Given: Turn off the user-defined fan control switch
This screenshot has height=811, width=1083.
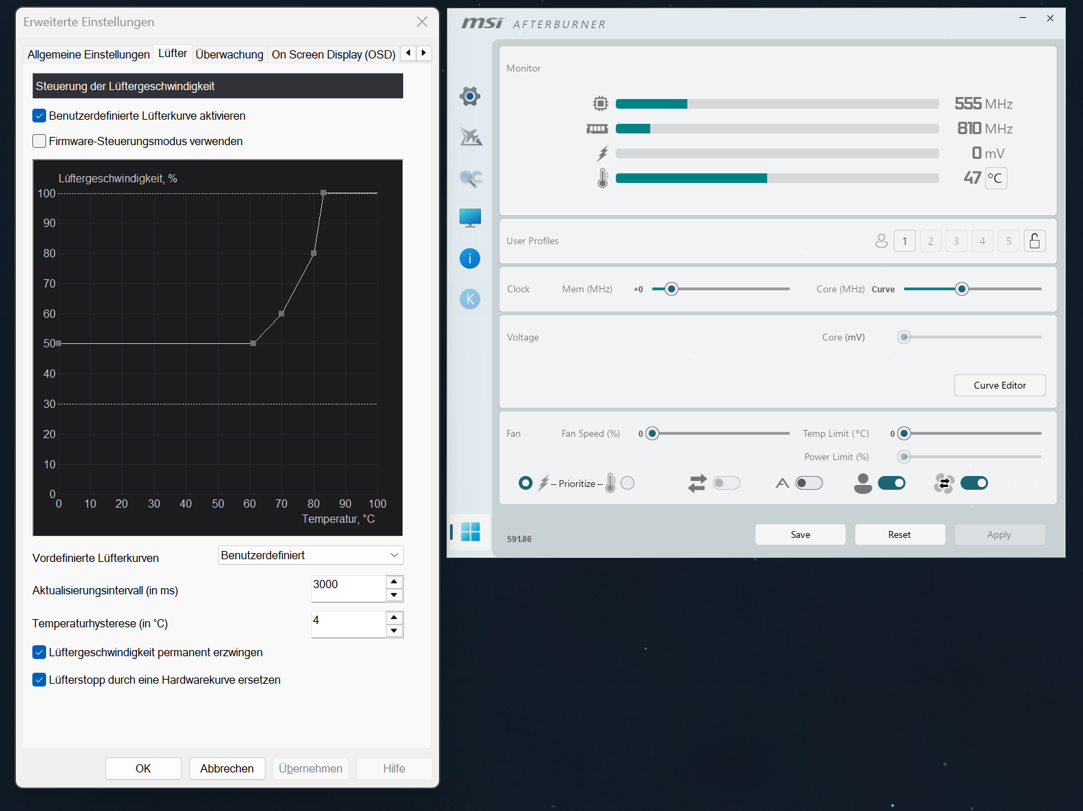Looking at the screenshot, I should [x=892, y=483].
